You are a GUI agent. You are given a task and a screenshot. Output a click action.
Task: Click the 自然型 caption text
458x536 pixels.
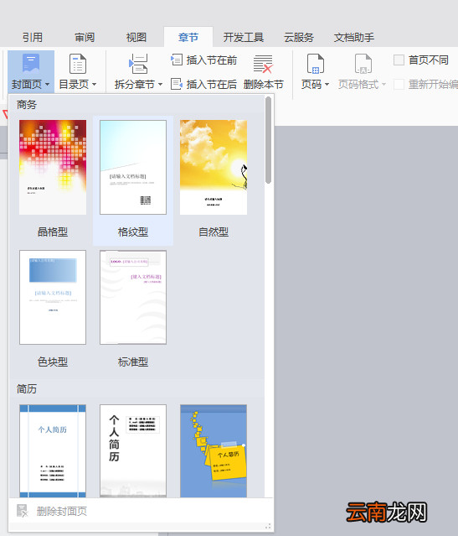click(214, 232)
